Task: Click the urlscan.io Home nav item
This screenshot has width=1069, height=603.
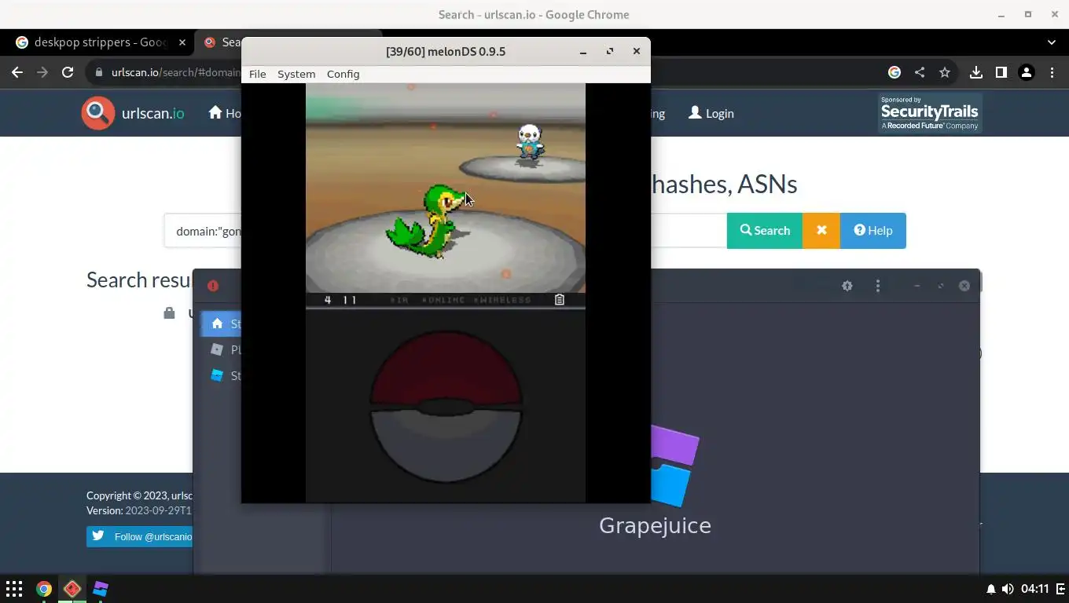Action: click(x=225, y=113)
